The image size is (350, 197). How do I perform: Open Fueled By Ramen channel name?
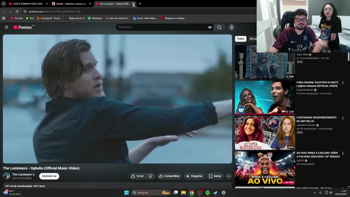pos(305,90)
